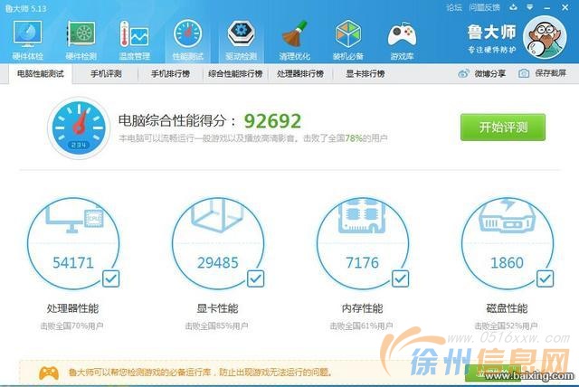Viewport: 579px width, 387px height.
Task: Toggle 磁盘性能 checkbox
Action: 545,278
